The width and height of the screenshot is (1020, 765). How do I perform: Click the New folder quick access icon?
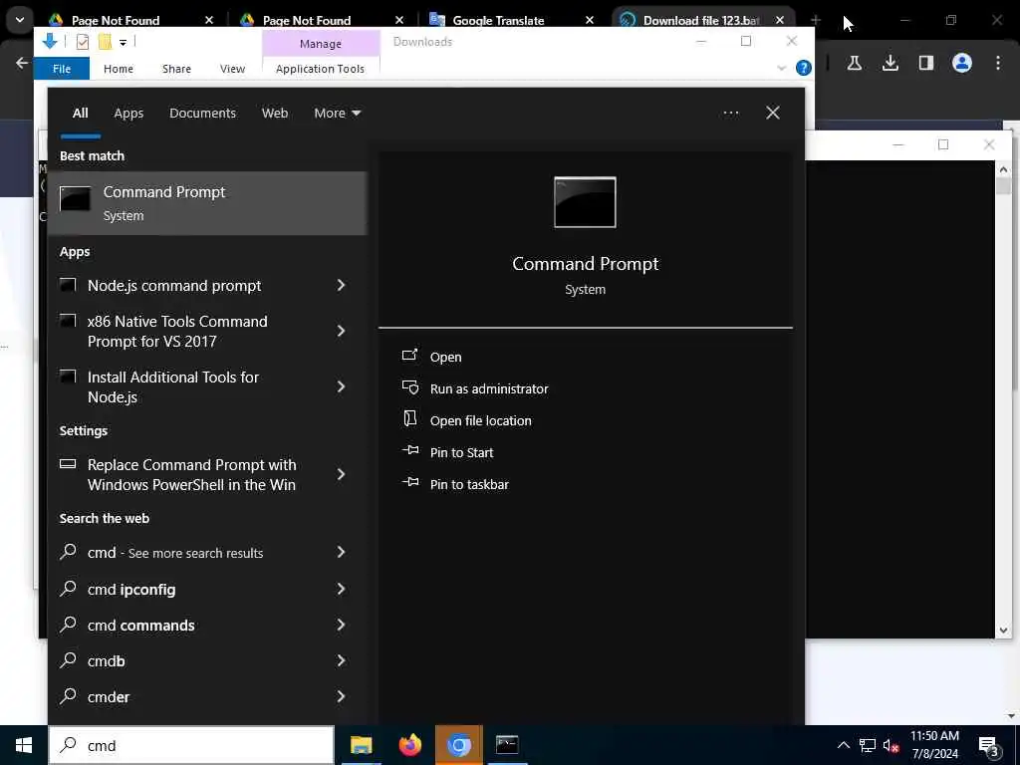[x=105, y=42]
